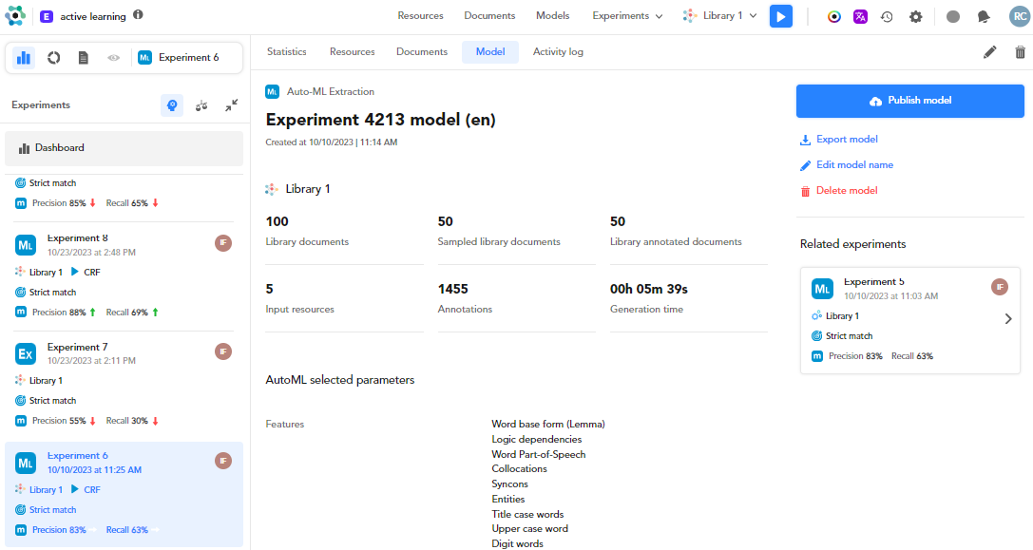Click the experiments filter head icon
The height and width of the screenshot is (550, 1033).
click(x=172, y=105)
